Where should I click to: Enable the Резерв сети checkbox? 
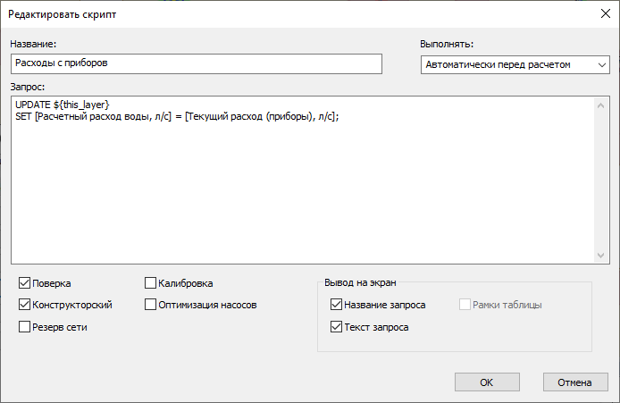pyautogui.click(x=24, y=327)
